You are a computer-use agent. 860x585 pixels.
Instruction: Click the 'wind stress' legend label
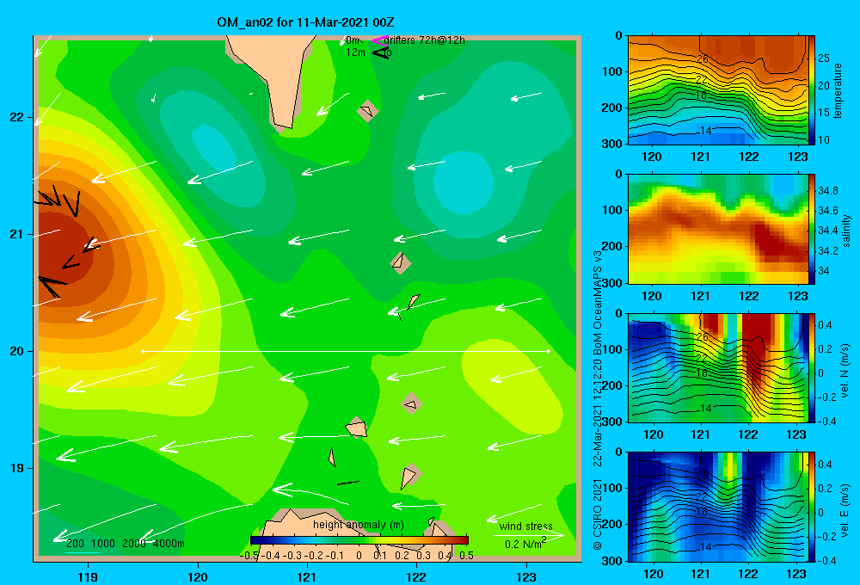click(x=525, y=526)
